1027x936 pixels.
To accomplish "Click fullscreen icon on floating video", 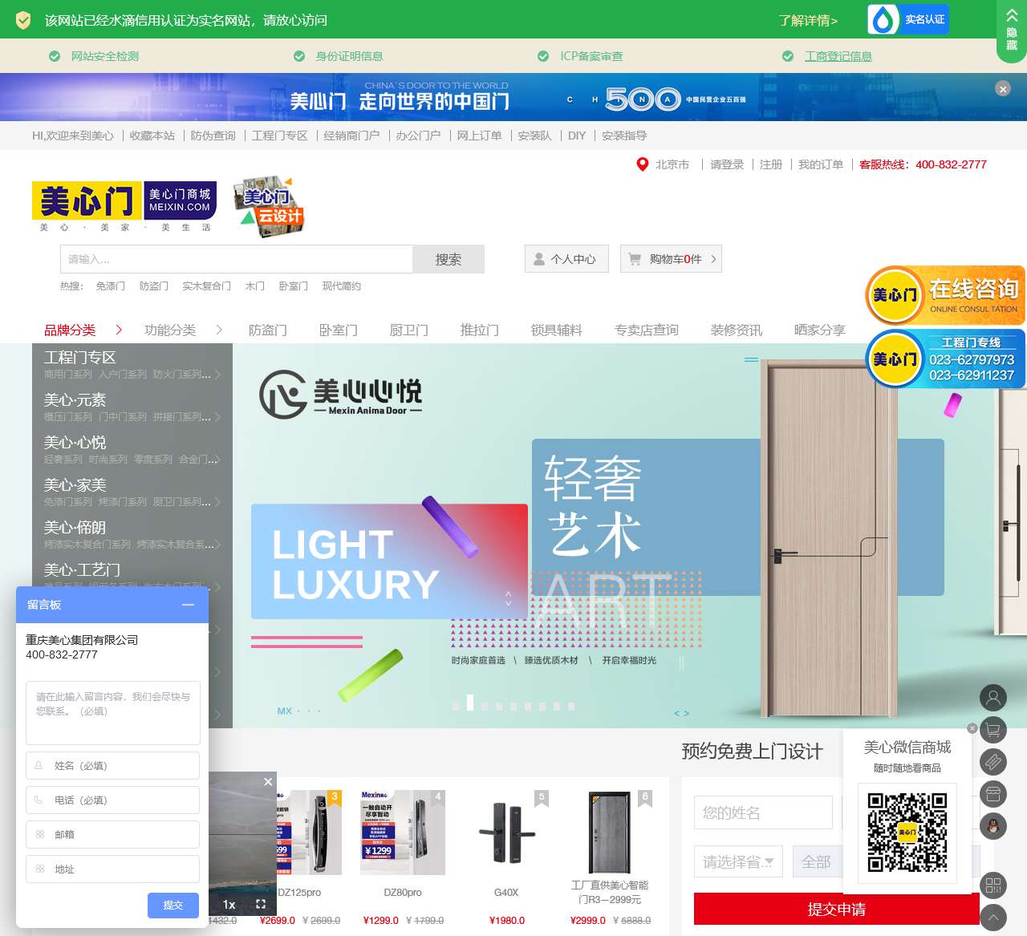I will point(261,904).
